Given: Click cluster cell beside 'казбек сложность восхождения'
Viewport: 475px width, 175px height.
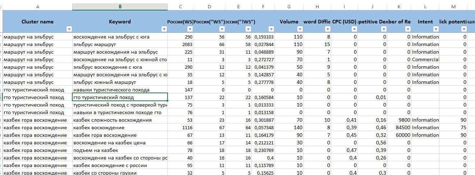Looking at the screenshot, I should [x=37, y=120].
